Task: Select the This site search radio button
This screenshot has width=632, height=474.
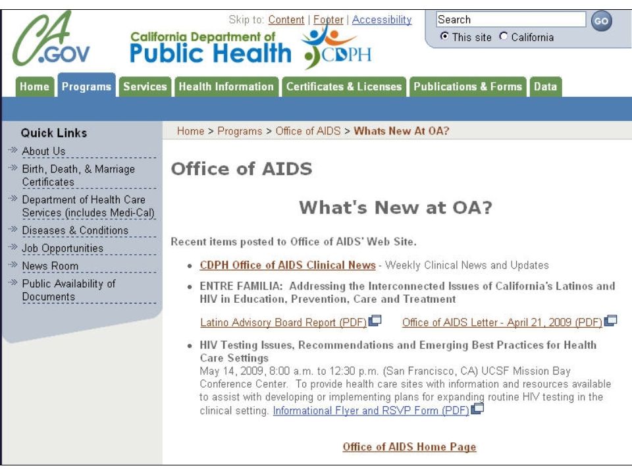Action: pos(444,36)
